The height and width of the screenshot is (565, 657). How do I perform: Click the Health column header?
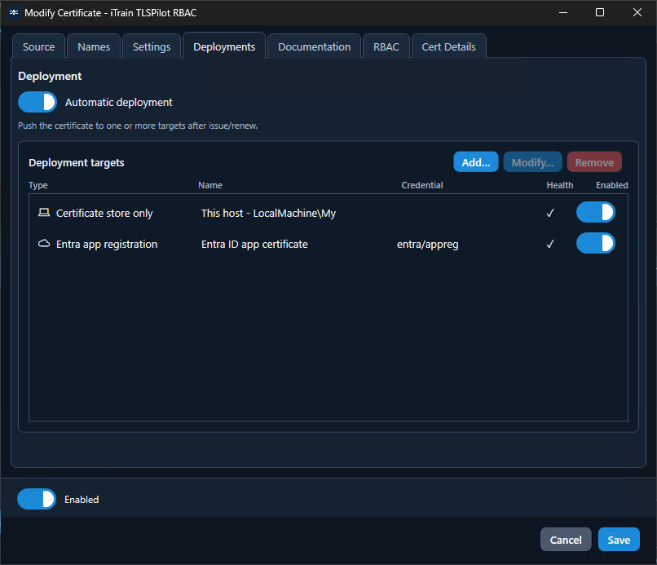coord(560,185)
